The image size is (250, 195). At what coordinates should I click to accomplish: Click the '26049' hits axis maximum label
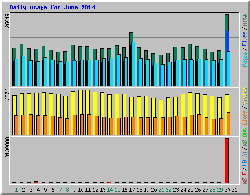[7, 20]
